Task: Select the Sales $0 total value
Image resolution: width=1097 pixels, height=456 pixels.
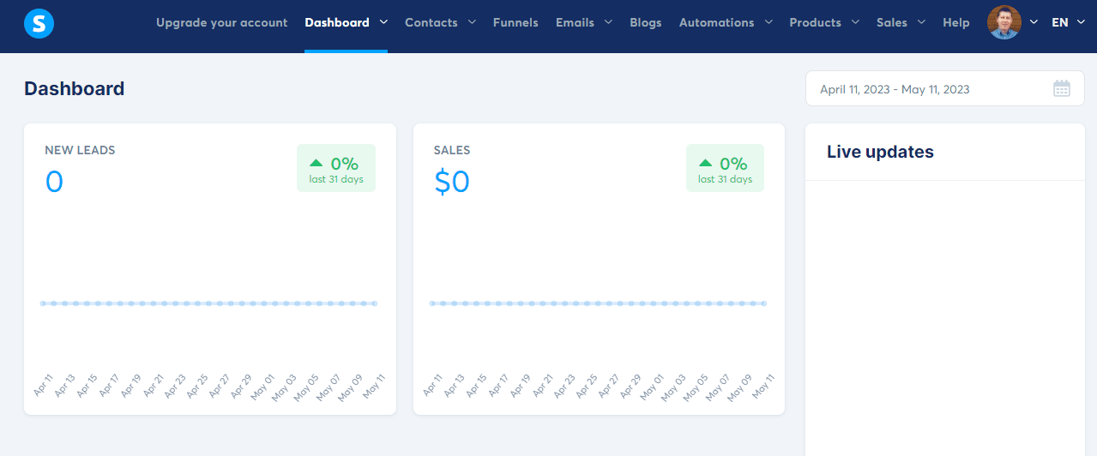Action: pos(452,182)
